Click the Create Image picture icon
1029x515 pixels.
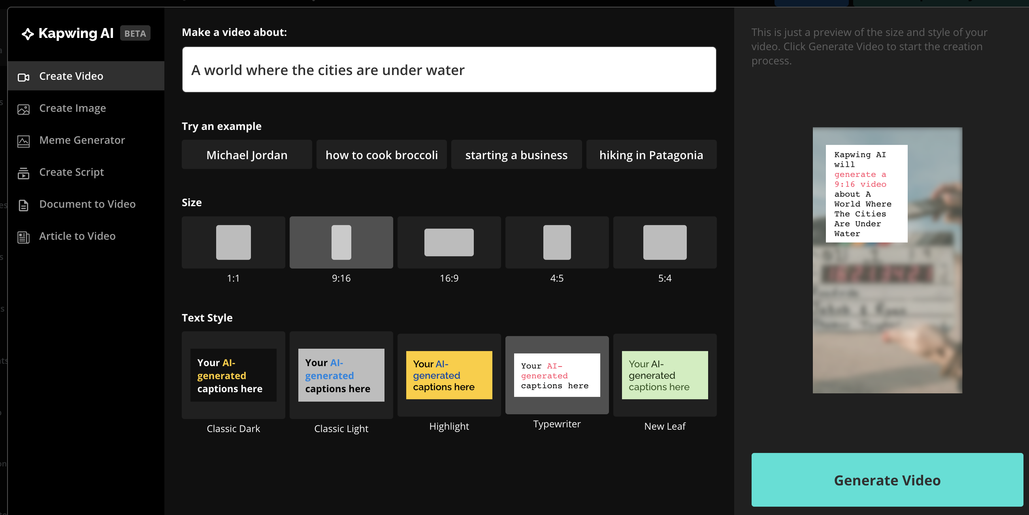pyautogui.click(x=24, y=109)
